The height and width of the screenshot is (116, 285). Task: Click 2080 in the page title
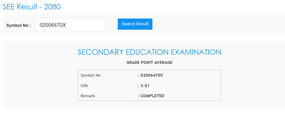click(x=52, y=7)
